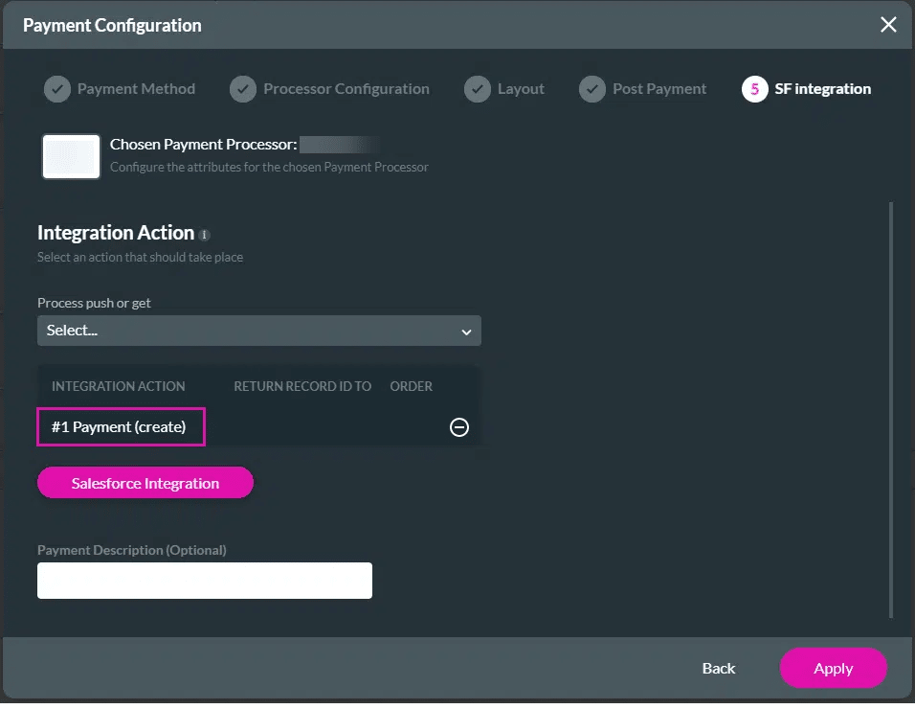Go back using the Back button
915x709 pixels.
pos(718,668)
